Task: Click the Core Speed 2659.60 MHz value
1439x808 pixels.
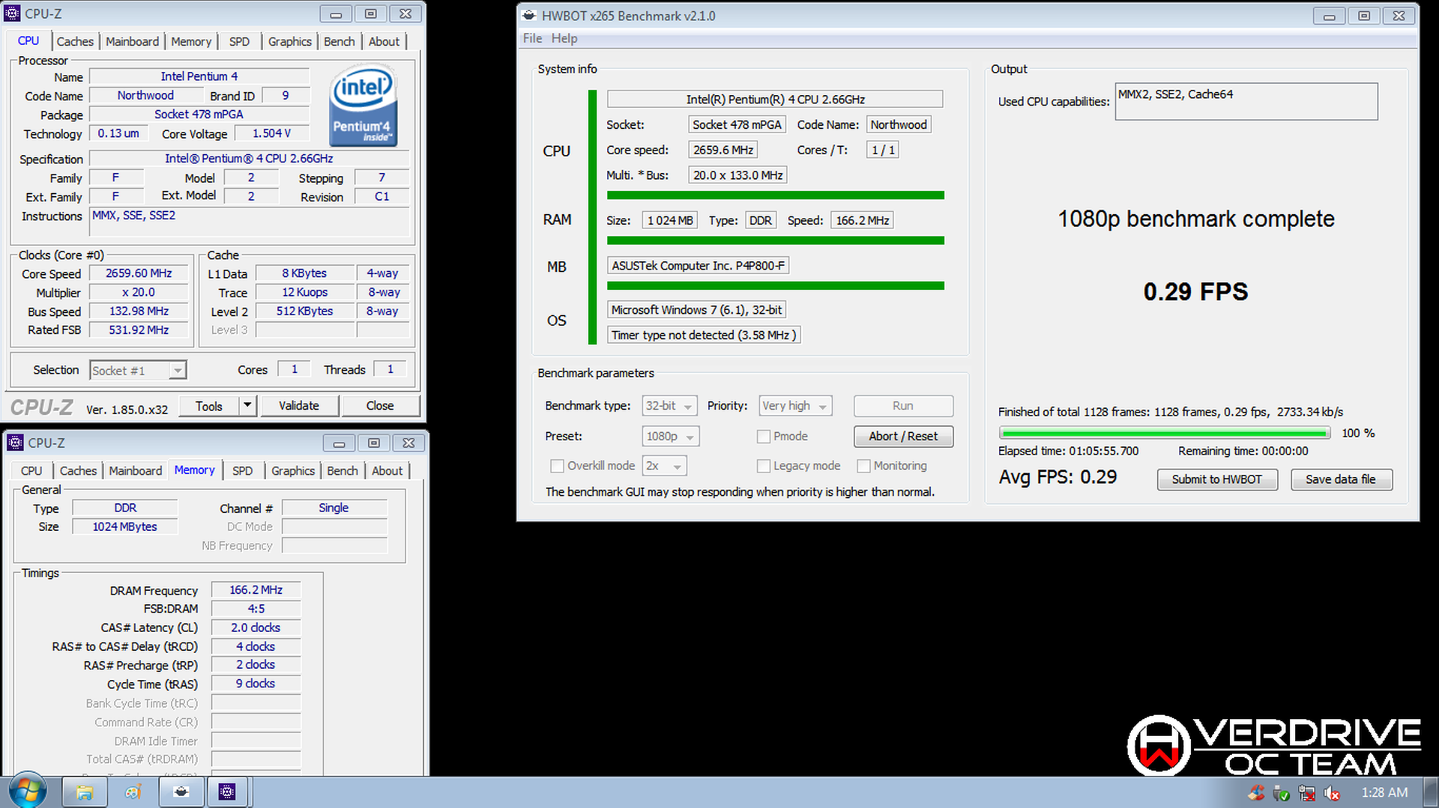Action: point(138,274)
